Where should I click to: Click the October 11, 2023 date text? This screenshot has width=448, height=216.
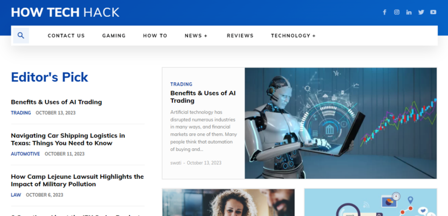pos(65,154)
